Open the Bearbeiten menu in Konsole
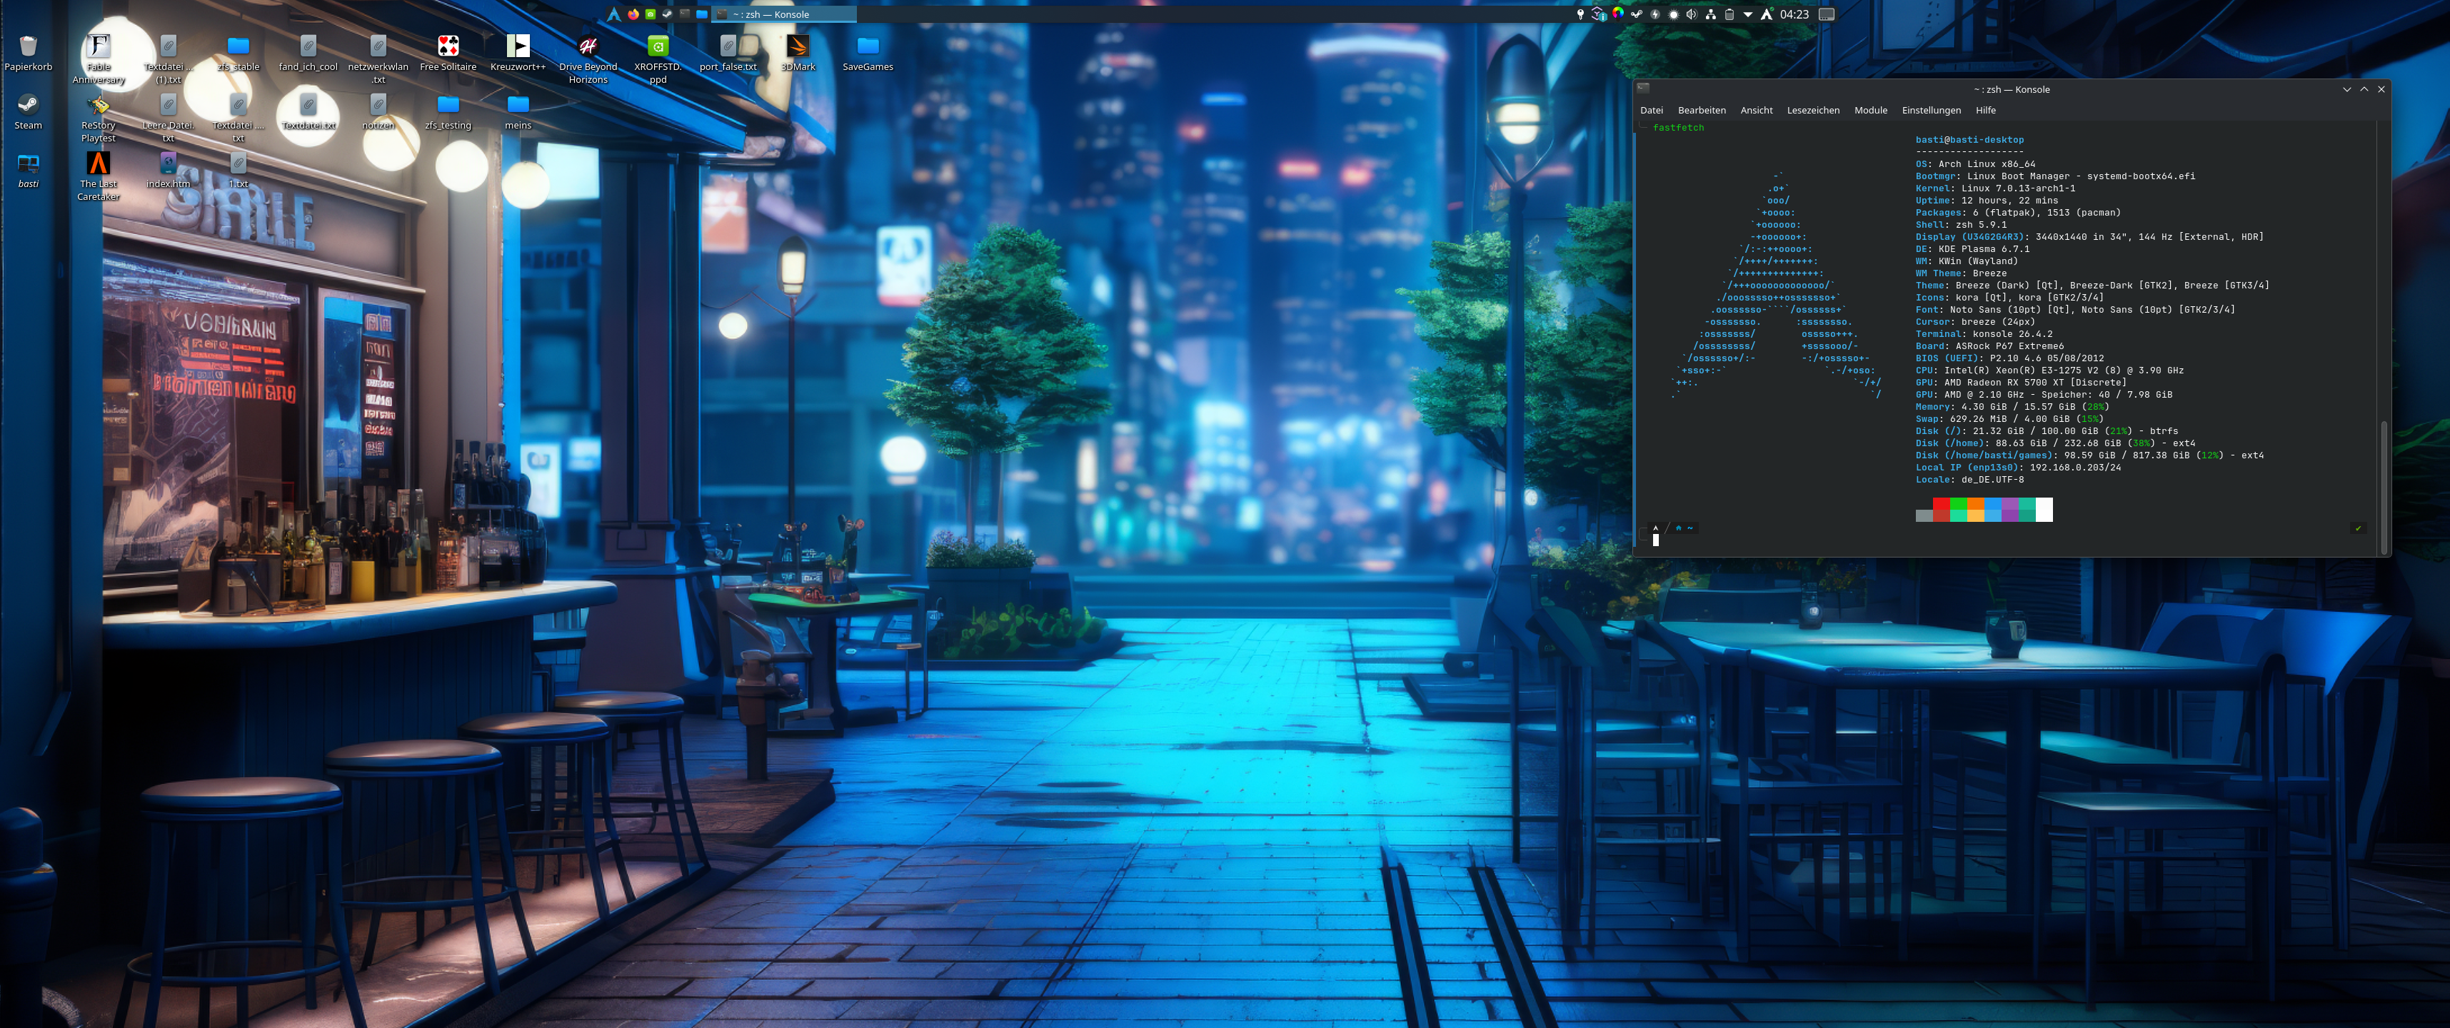The image size is (2450, 1028). (x=1702, y=111)
